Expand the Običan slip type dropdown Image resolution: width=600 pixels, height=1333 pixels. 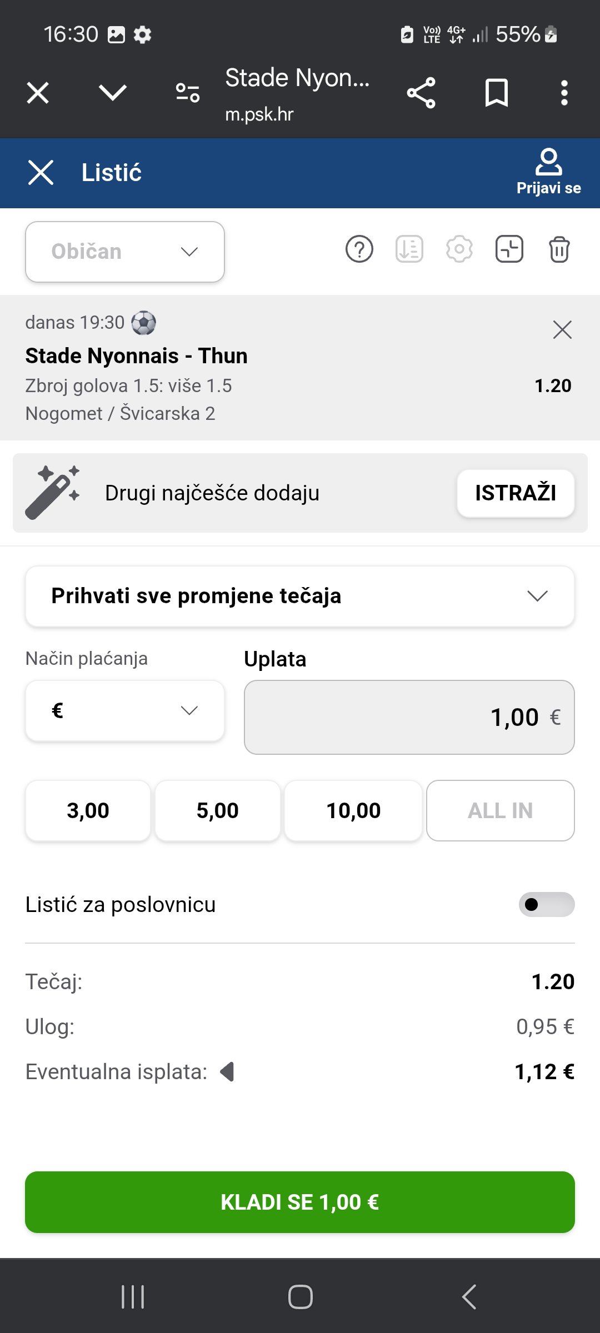coord(125,252)
